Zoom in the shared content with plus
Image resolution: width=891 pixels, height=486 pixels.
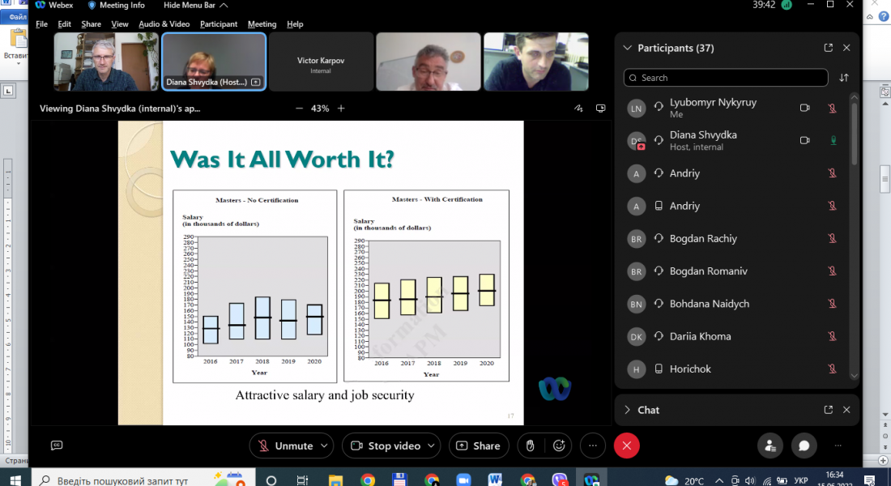point(341,108)
